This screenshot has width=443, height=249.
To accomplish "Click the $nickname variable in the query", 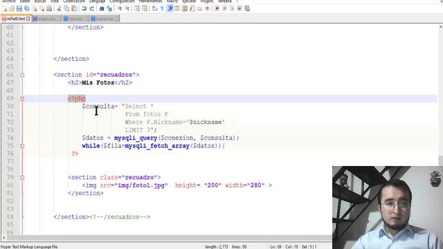I will [x=206, y=122].
